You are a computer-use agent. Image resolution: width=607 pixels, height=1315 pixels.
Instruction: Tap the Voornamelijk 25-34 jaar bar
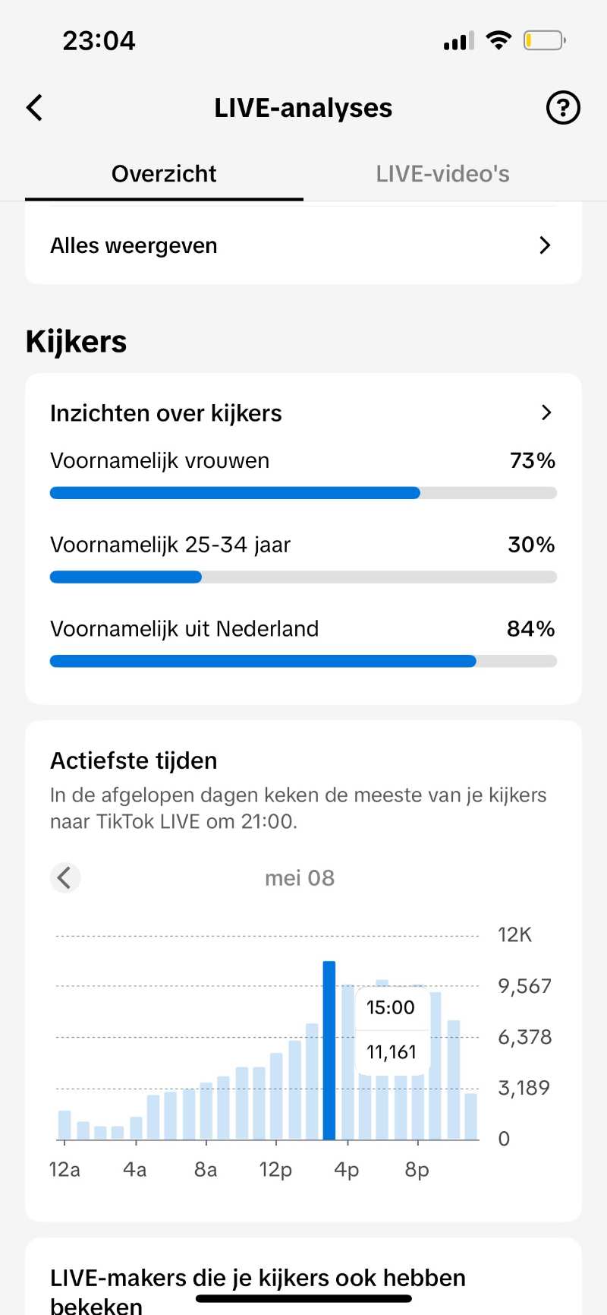303,577
